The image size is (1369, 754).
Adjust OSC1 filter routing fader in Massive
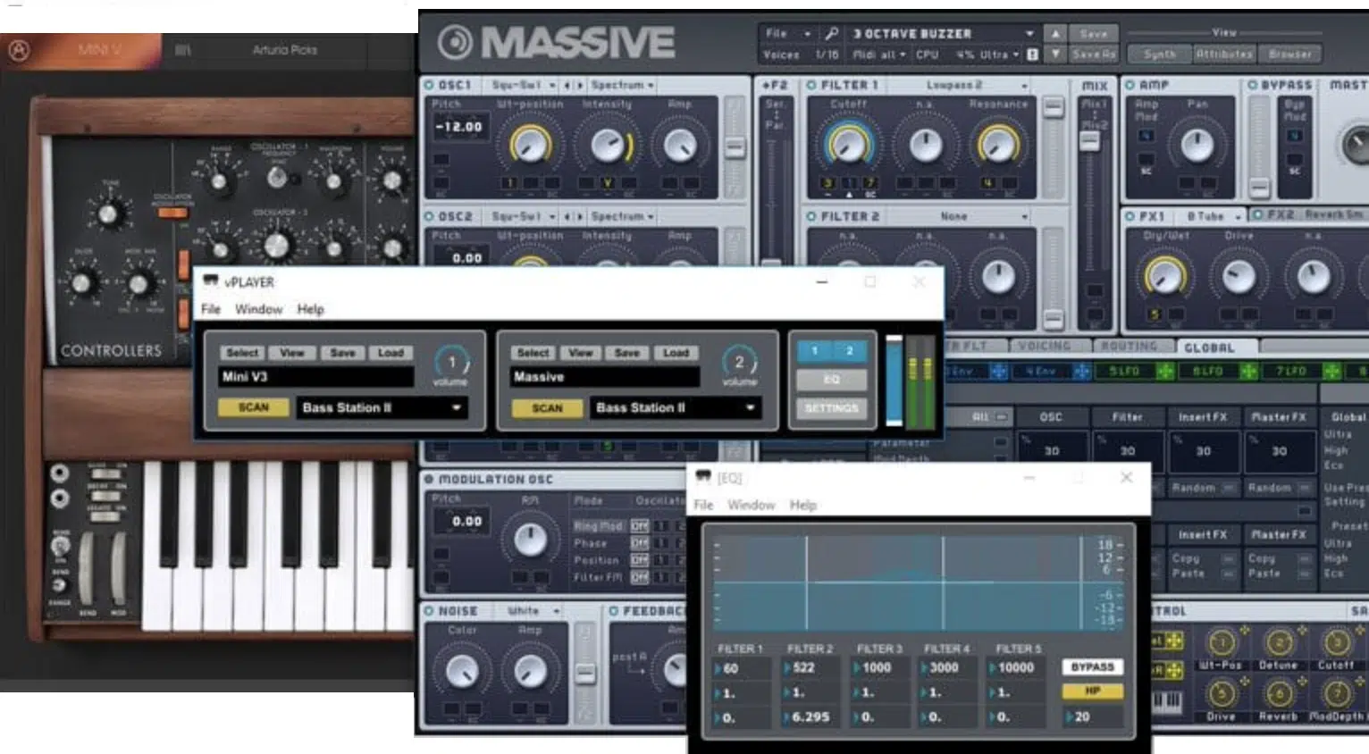[735, 148]
